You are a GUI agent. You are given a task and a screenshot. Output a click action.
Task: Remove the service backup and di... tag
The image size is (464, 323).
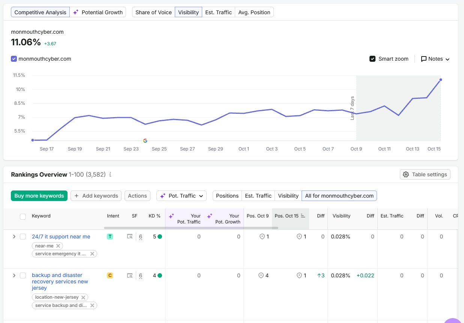(92, 305)
